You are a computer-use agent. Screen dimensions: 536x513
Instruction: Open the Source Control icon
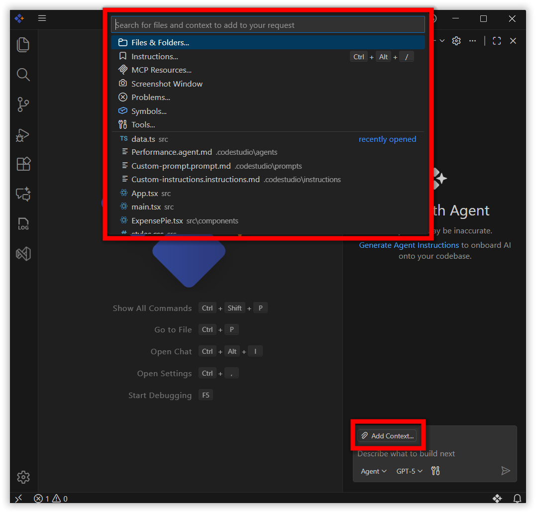(23, 104)
